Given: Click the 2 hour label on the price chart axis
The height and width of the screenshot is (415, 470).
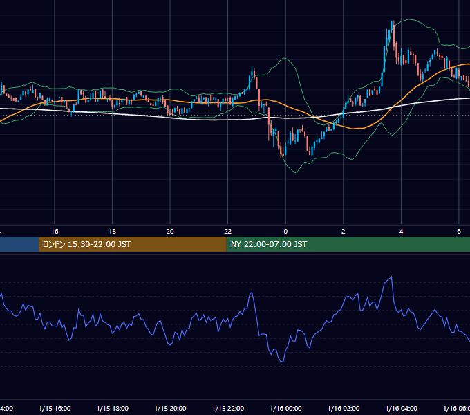Looking at the screenshot, I should (344, 232).
